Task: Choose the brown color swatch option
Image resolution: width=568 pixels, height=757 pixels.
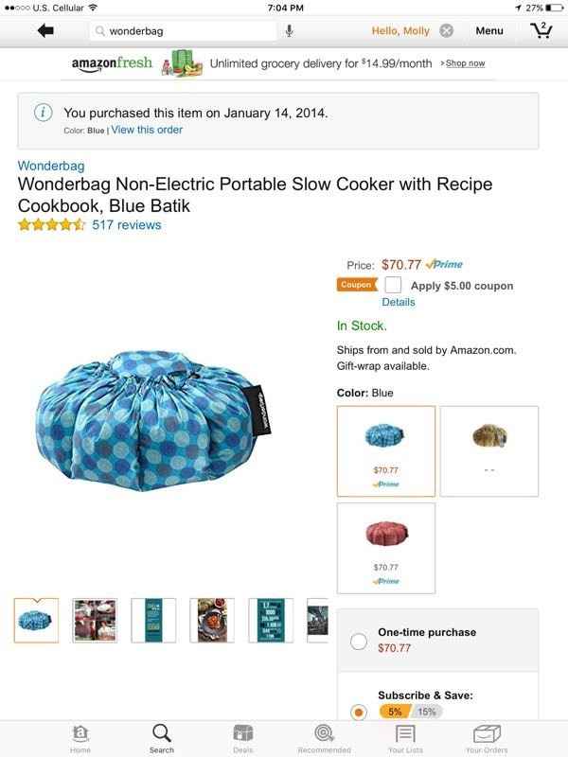Action: [x=489, y=450]
